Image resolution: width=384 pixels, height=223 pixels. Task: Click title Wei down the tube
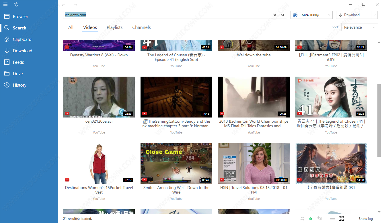click(254, 55)
